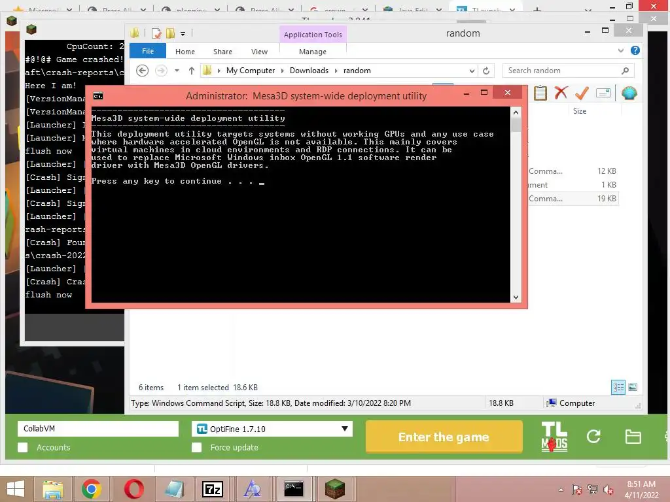This screenshot has width=670, height=502.
Task: Click the CollabVM username field
Action: click(98, 429)
